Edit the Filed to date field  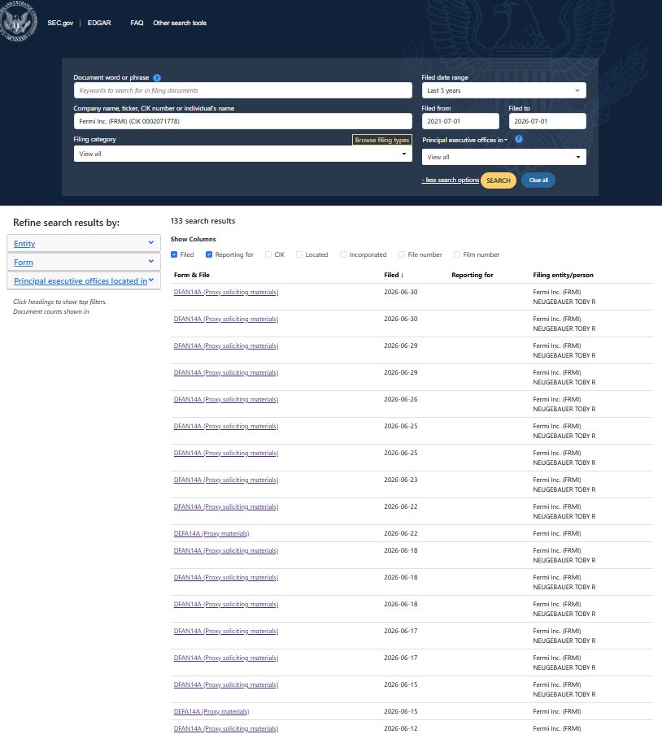pos(547,121)
